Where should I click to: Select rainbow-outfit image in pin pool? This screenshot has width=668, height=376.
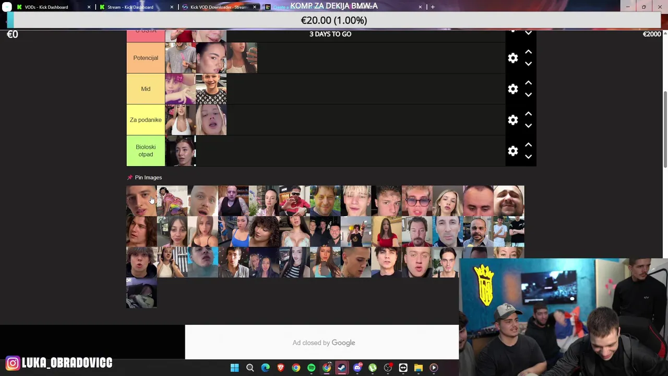point(172,201)
